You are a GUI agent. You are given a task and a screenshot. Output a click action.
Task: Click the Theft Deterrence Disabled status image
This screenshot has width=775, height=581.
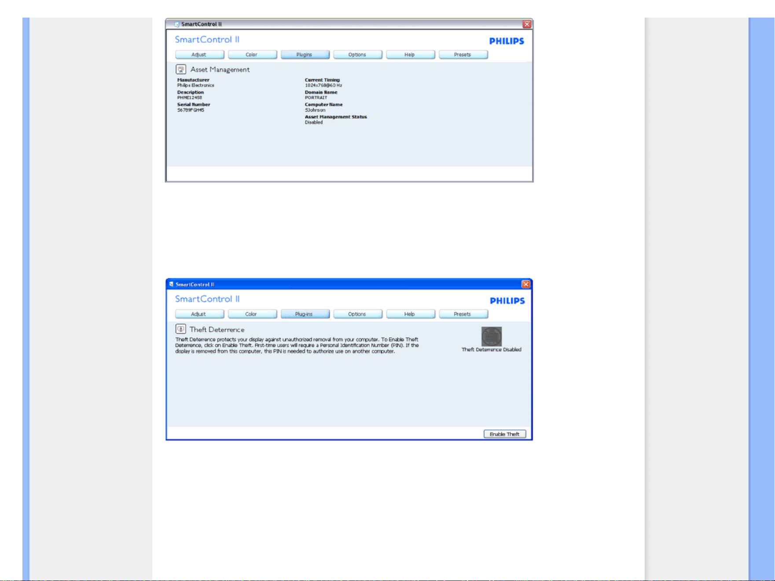[x=492, y=336]
